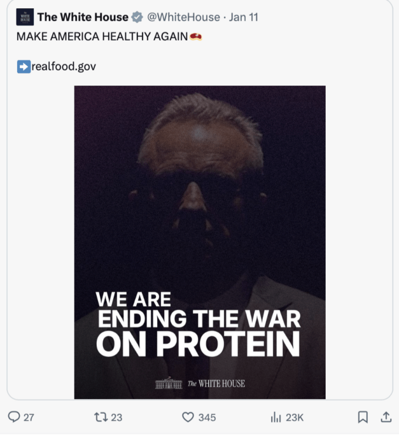Image resolution: width=399 pixels, height=436 pixels.
Task: Open the Jan 11 post timestamp
Action: 244,17
